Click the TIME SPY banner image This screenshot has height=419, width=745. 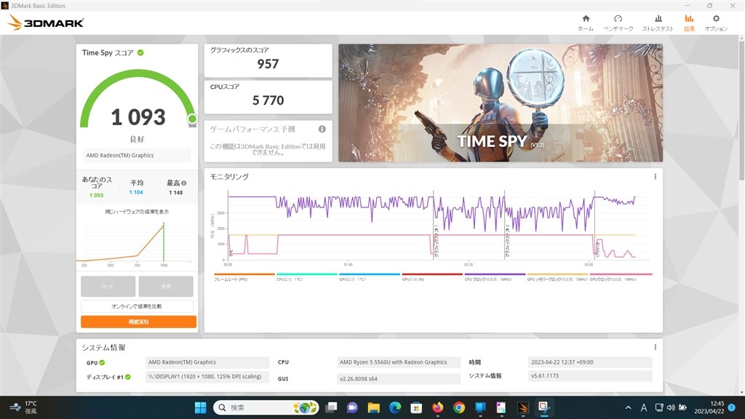pyautogui.click(x=501, y=103)
